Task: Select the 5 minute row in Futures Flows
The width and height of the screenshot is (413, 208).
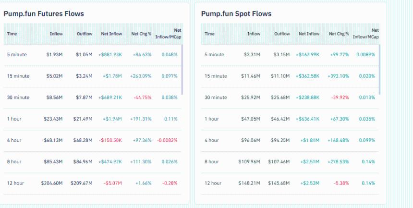Action: coord(17,55)
